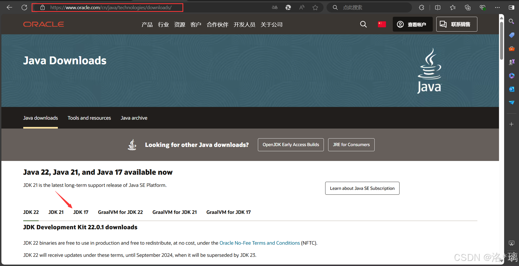519x266 pixels.
Task: Open the 行业 navigation menu
Action: pos(163,25)
